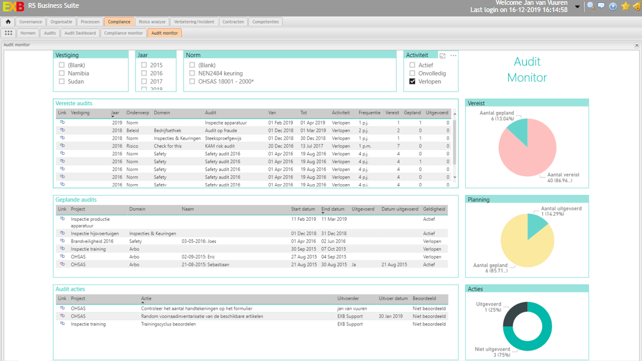Uncheck the Verlopen activity checkbox
Viewport: 642px width, 361px height.
click(x=412, y=81)
